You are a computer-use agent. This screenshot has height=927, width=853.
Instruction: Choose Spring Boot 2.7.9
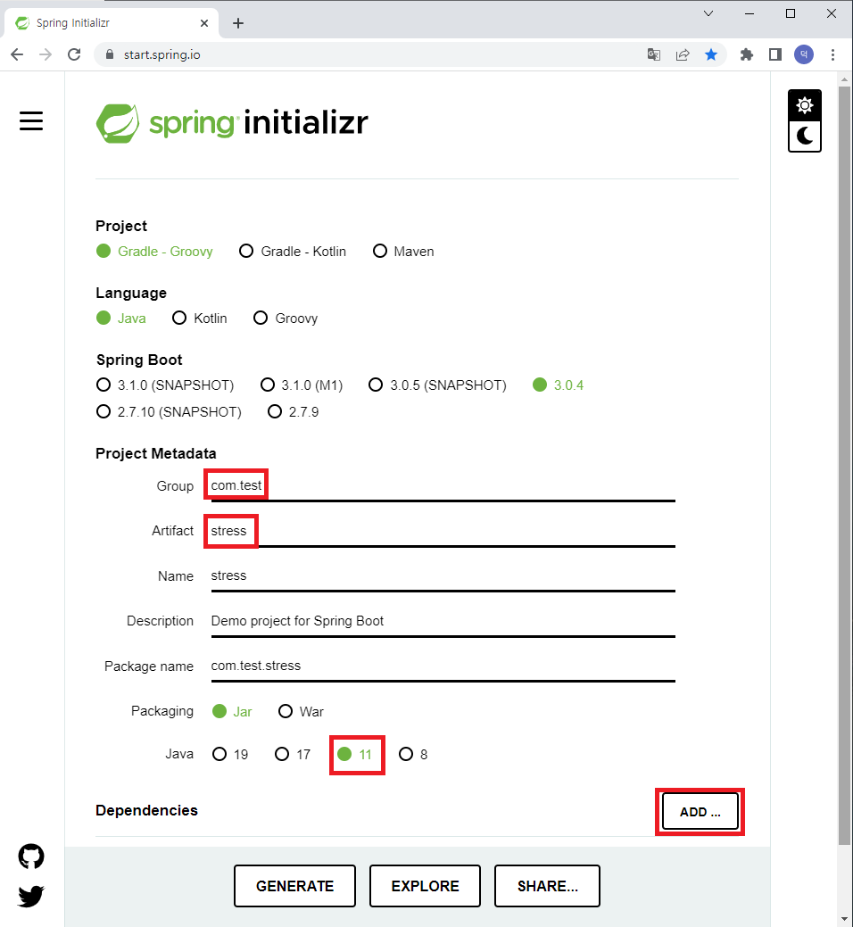(x=294, y=411)
